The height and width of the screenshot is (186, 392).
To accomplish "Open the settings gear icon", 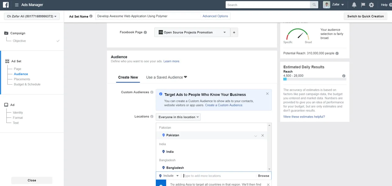I will 371,5.
